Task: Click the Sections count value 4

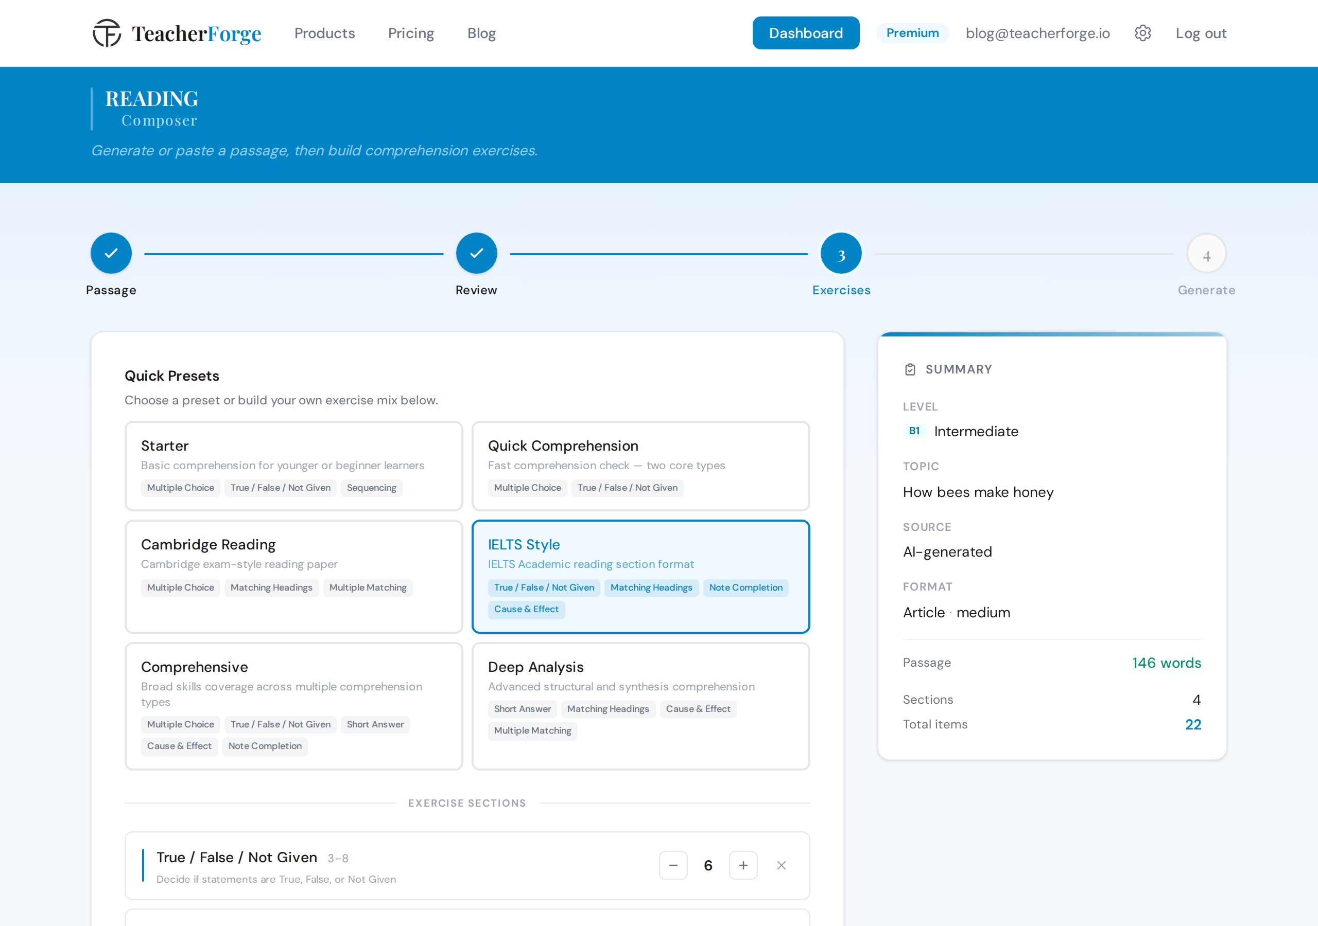Action: (1196, 700)
